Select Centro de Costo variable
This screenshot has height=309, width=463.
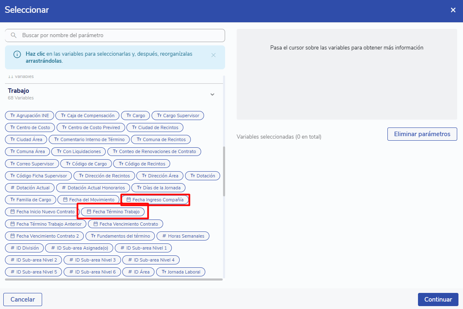click(30, 127)
